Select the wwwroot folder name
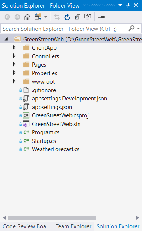142x231 pixels. (x=43, y=82)
